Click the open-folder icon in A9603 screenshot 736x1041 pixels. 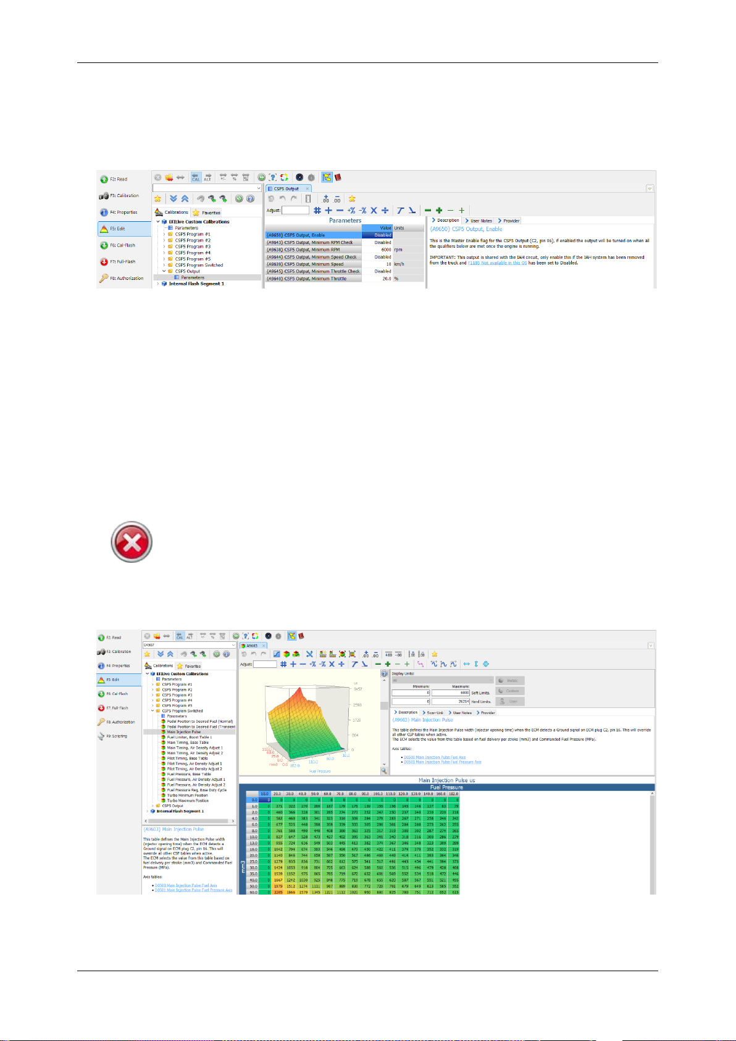click(156, 636)
